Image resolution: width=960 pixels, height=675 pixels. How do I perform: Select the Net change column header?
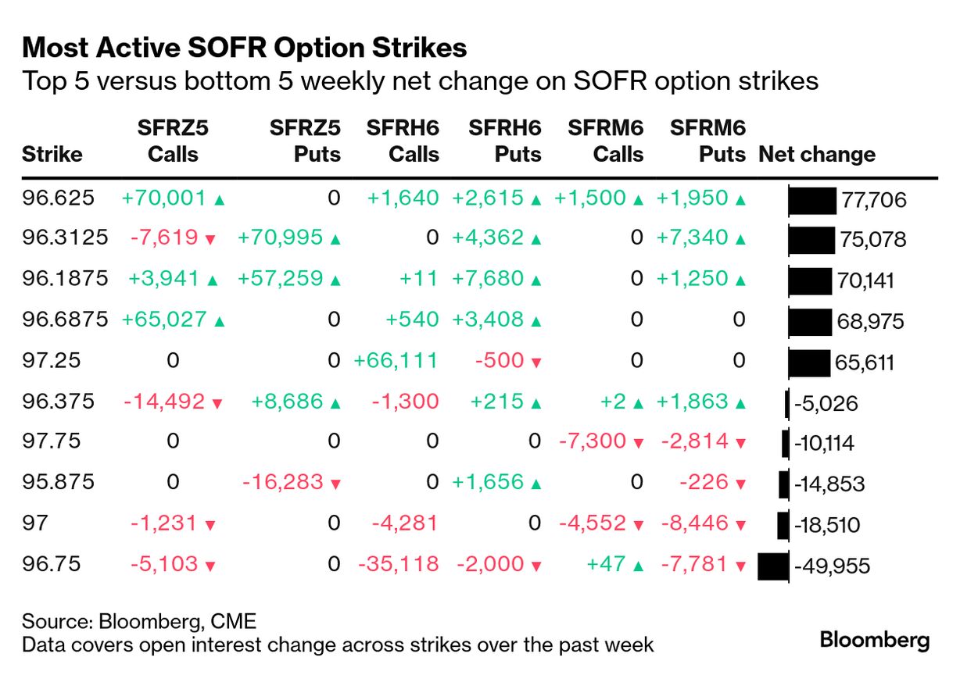click(816, 154)
